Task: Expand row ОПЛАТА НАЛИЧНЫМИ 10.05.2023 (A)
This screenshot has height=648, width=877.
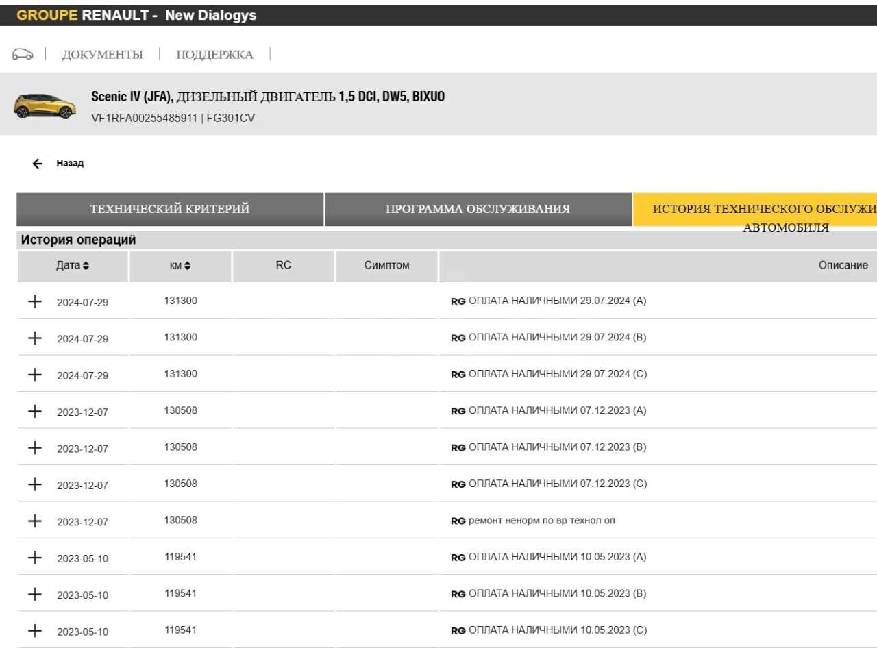Action: click(34, 557)
